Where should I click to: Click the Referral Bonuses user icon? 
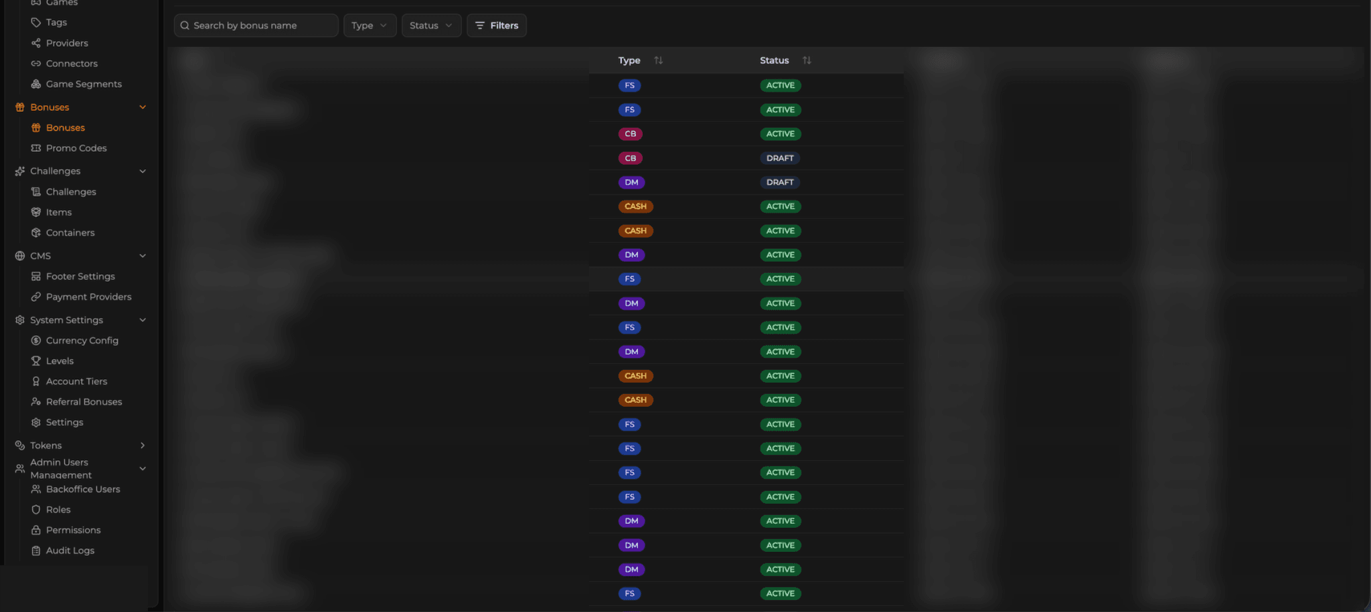click(x=36, y=402)
